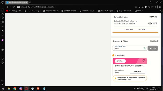
Task: Take a snapshot with the capture icon
Action: (143, 7)
